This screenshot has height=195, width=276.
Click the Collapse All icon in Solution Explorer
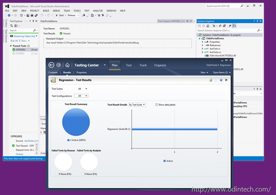tap(224, 26)
